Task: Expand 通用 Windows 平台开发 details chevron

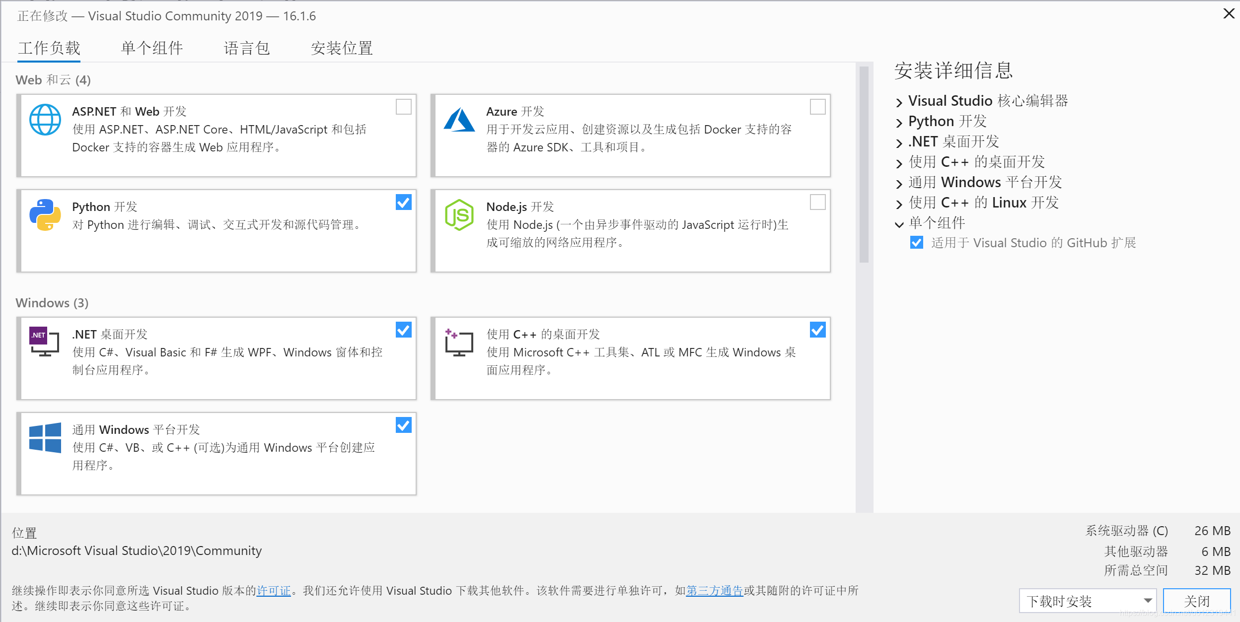Action: (899, 184)
